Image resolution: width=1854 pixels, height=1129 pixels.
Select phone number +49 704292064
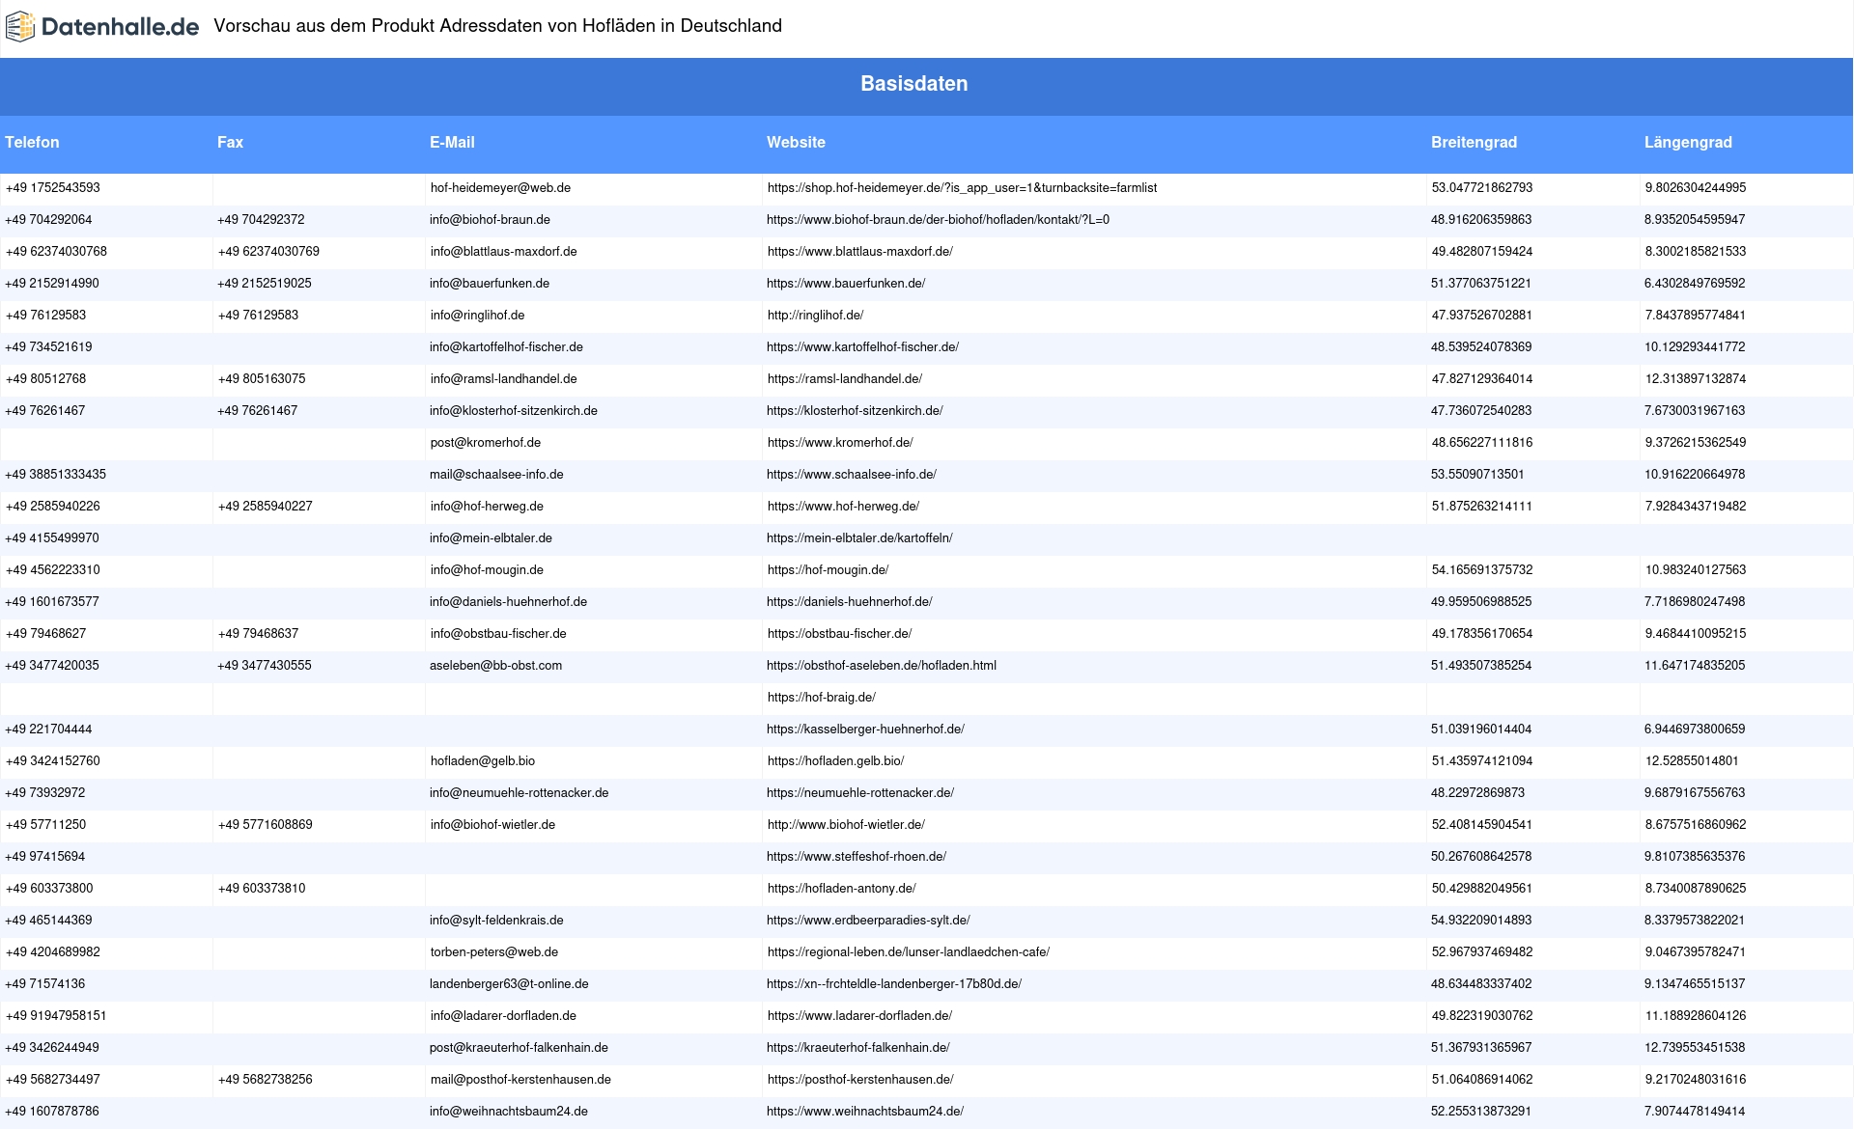pyautogui.click(x=48, y=220)
